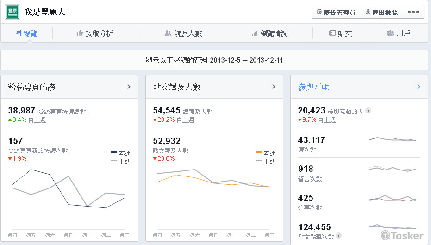Image resolution: width=431 pixels, height=245 pixels.
Task: Click the 918 留言次數 value
Action: click(306, 169)
